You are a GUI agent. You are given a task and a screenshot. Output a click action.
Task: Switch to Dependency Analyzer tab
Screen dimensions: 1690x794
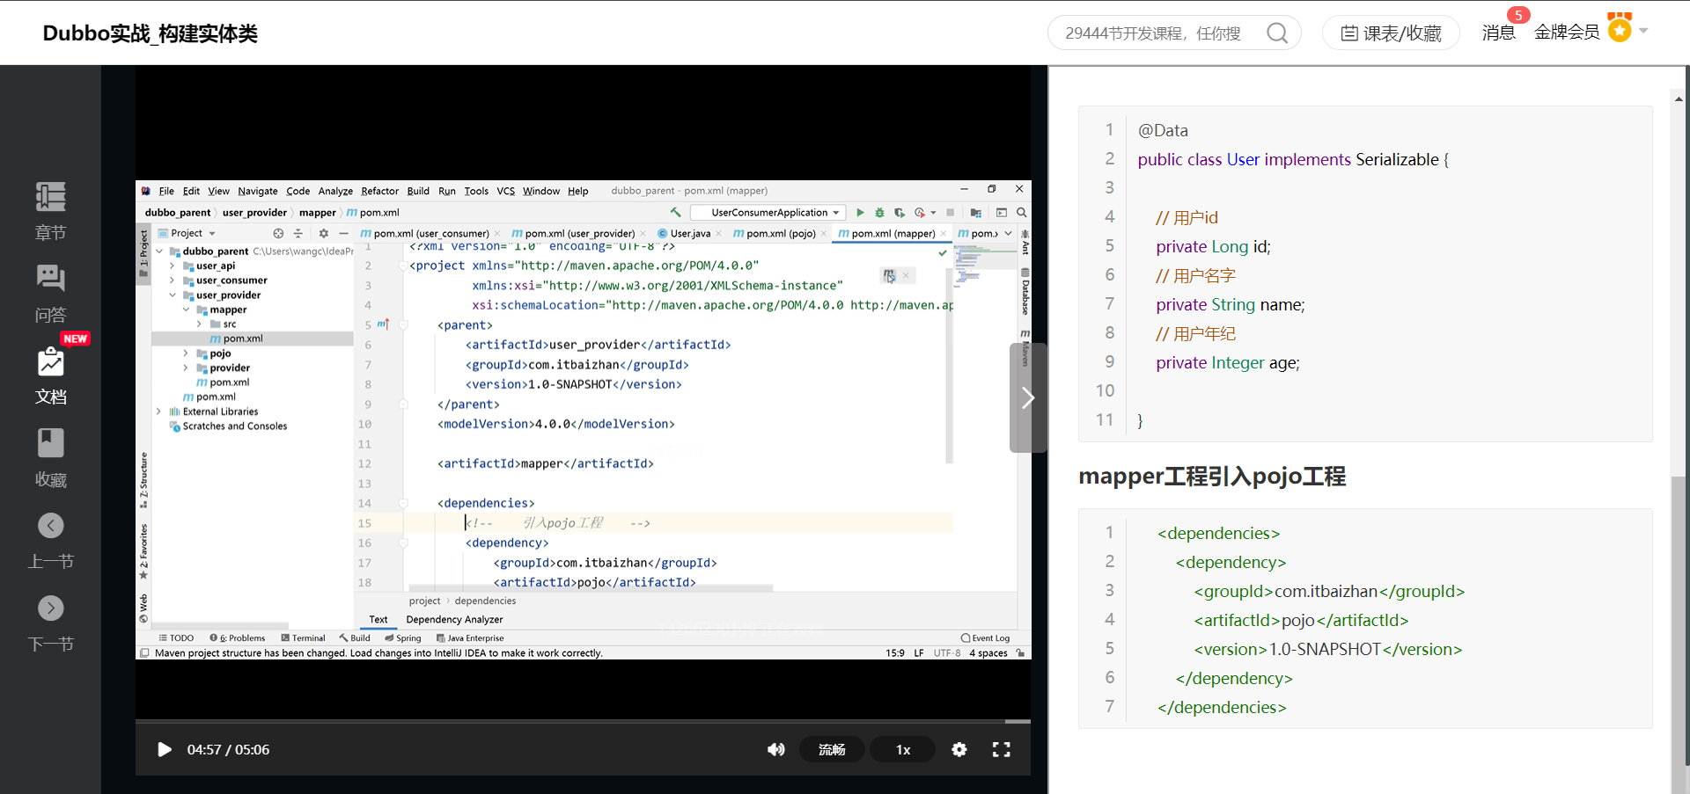[x=454, y=619]
